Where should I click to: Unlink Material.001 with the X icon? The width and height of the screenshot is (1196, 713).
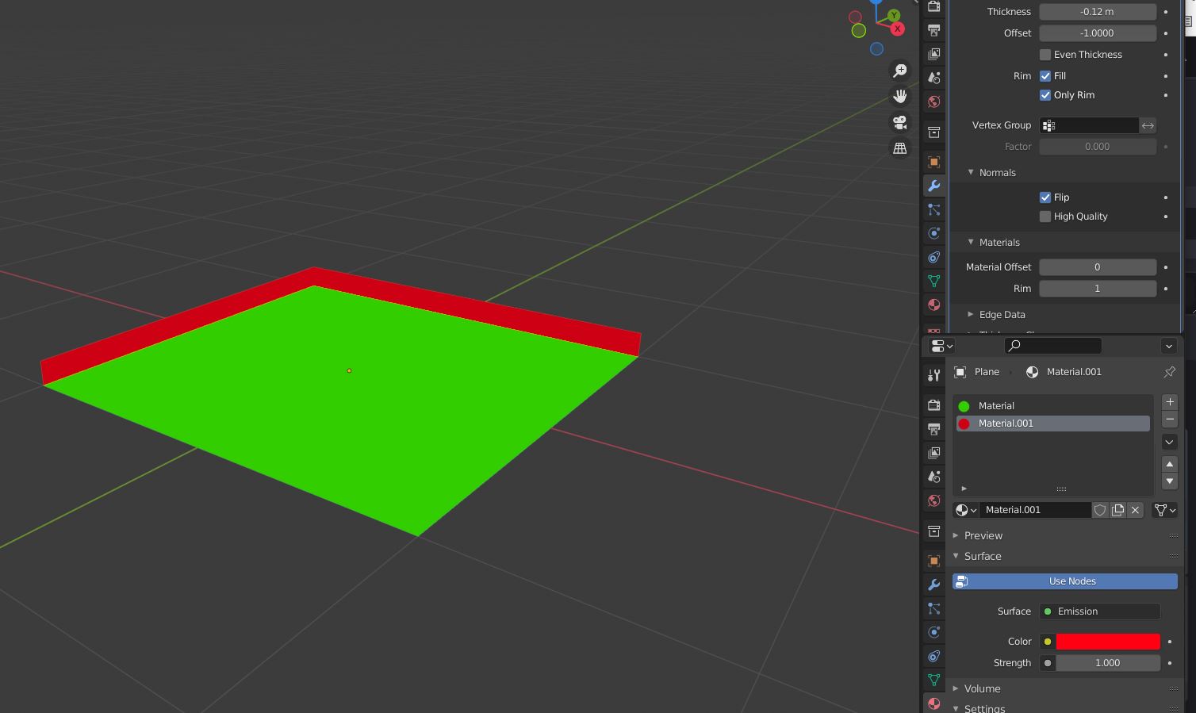1136,510
